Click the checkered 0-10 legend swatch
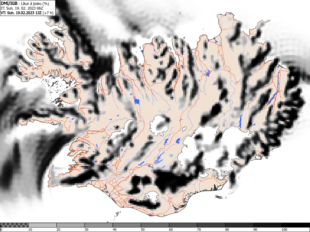The width and height of the screenshot is (310, 232). (14, 225)
